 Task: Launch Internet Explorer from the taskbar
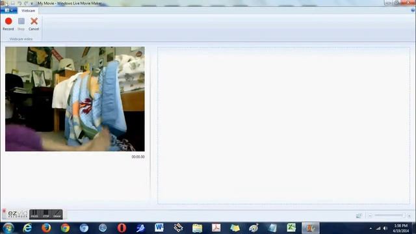pyautogui.click(x=27, y=228)
